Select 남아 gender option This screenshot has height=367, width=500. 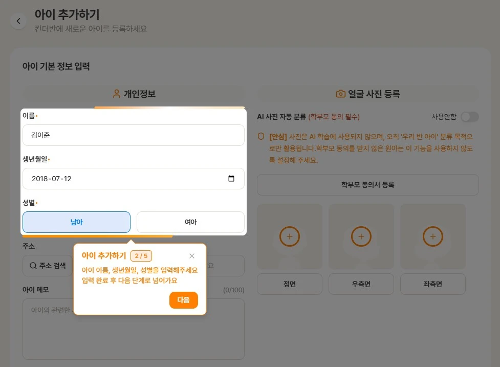pyautogui.click(x=77, y=222)
